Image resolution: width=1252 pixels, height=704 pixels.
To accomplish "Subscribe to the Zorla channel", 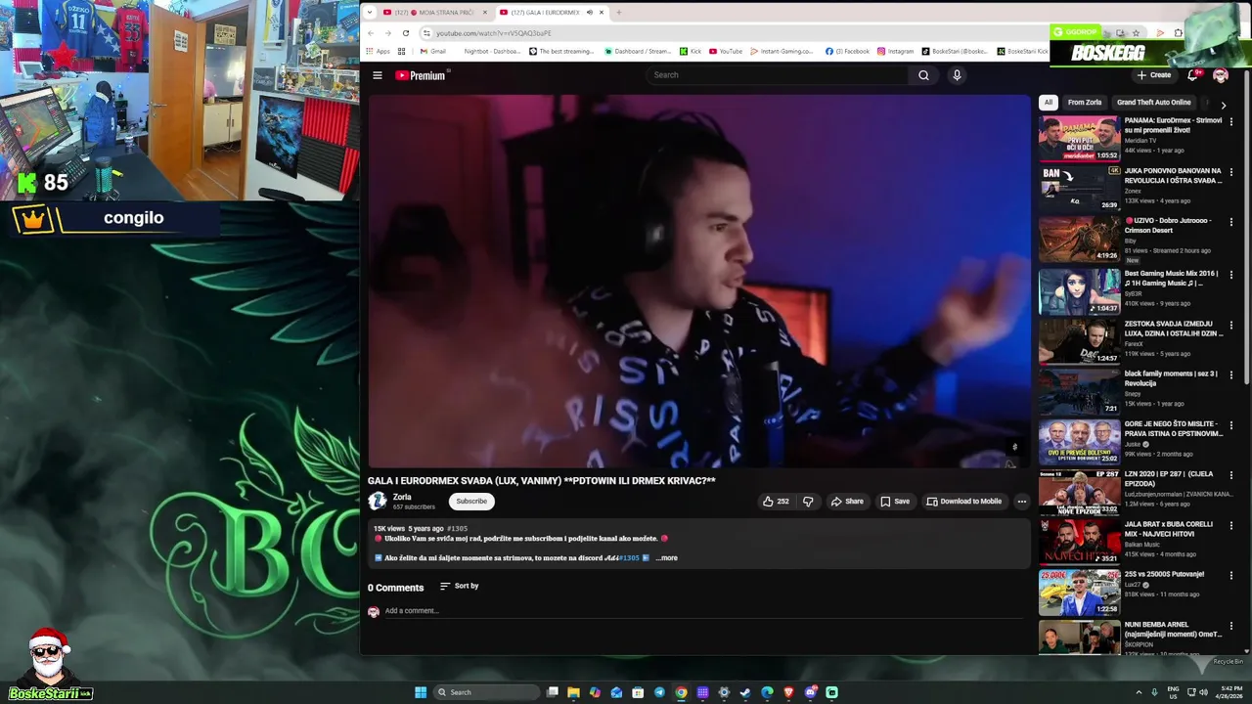I will (x=471, y=502).
